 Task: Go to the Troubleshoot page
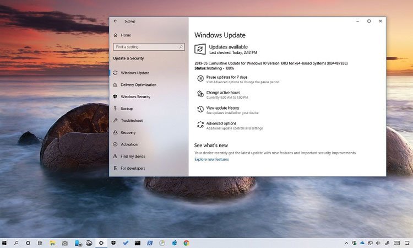tap(132, 121)
